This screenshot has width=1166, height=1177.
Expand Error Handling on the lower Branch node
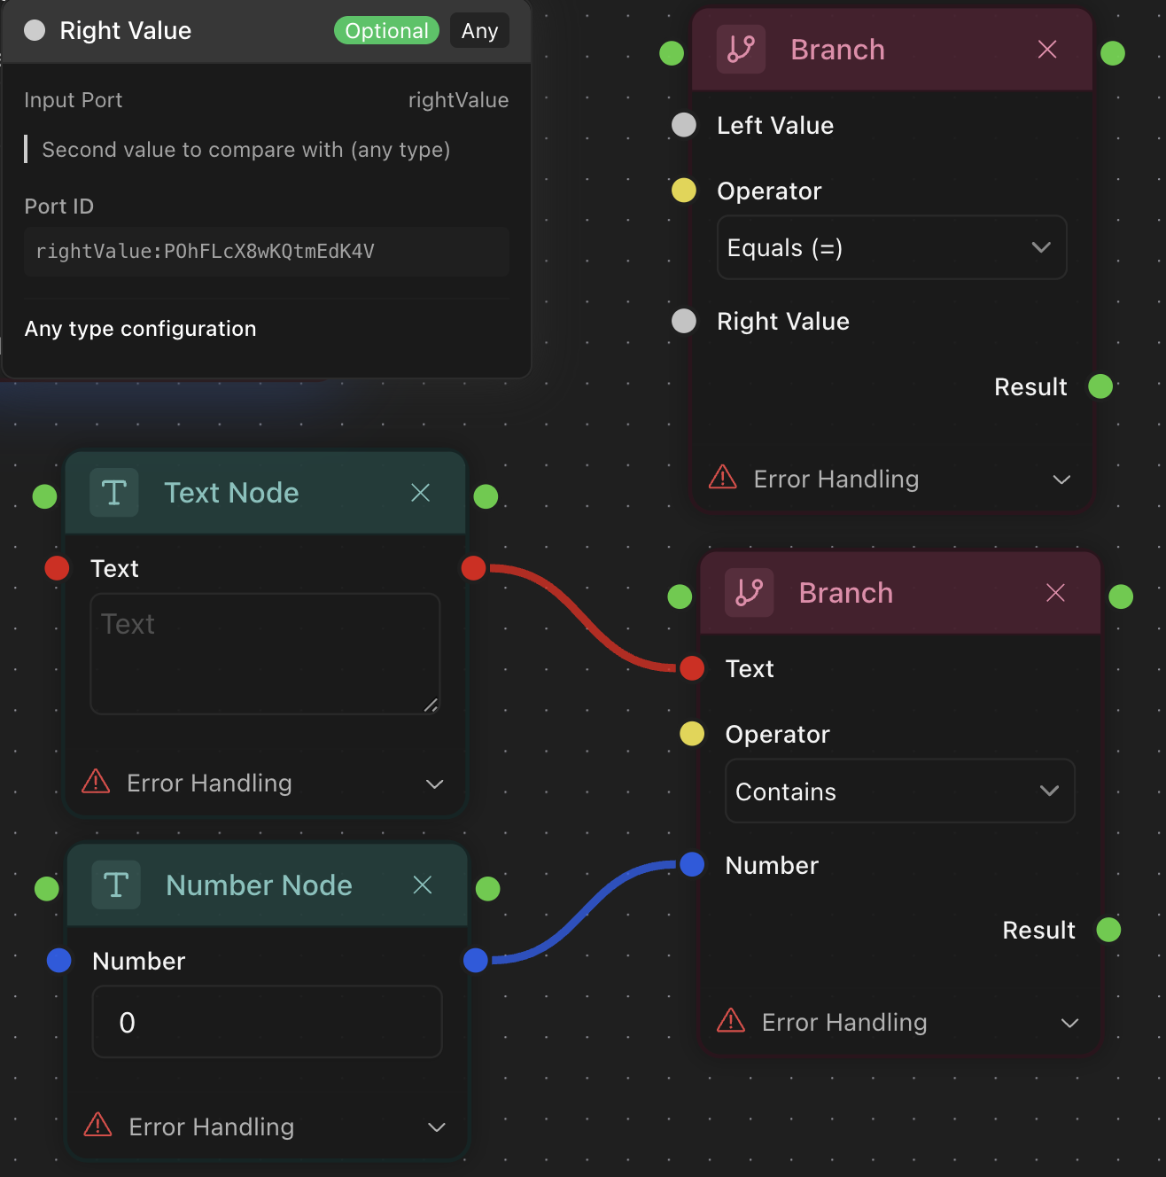pyautogui.click(x=1069, y=1023)
